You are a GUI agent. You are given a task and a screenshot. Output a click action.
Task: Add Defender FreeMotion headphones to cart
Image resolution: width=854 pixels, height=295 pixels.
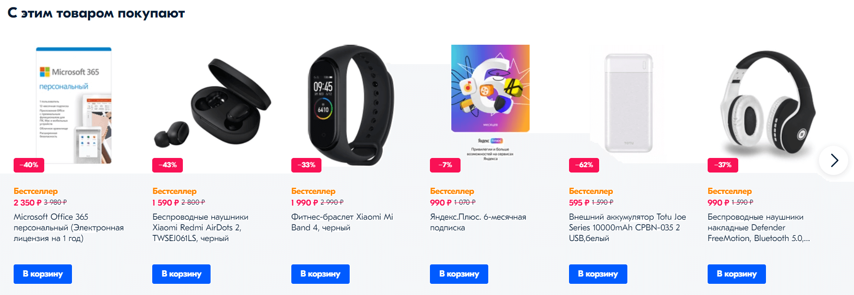coord(737,274)
